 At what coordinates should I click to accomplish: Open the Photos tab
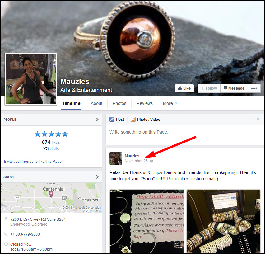(x=119, y=103)
